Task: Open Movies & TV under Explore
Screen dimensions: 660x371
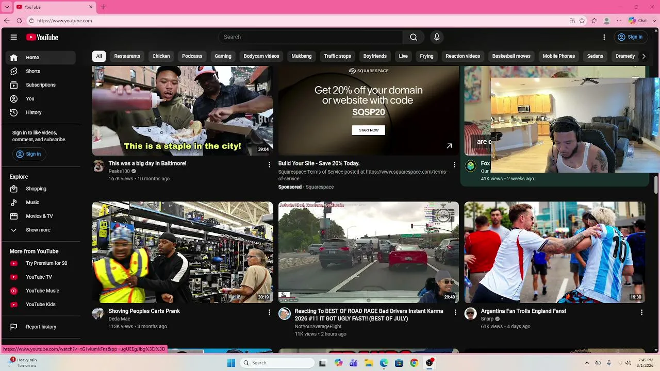Action: (x=41, y=216)
